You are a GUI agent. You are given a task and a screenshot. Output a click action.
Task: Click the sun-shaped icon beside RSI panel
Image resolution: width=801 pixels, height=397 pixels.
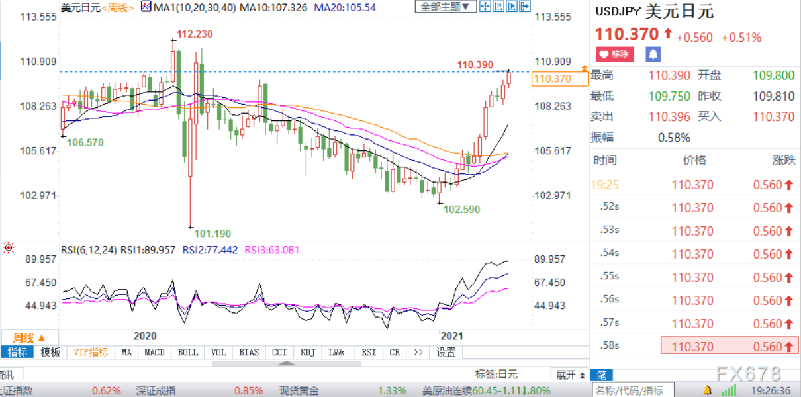(x=9, y=248)
